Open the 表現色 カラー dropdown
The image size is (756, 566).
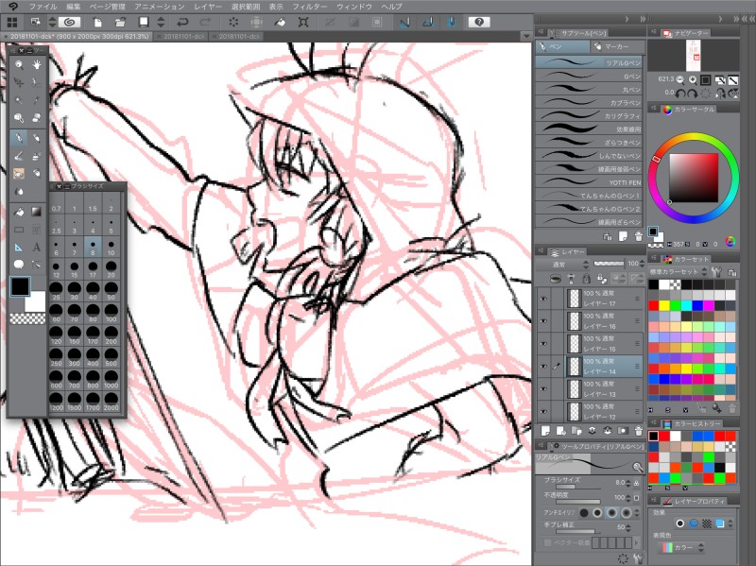tap(682, 548)
